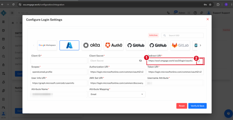Click the home breadcrumb icon
The image size is (233, 120).
pos(13,23)
